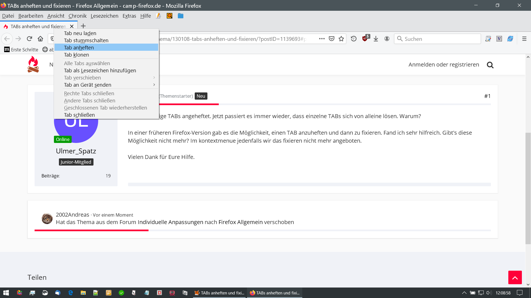Open the Lesezeichen menu

[x=104, y=16]
